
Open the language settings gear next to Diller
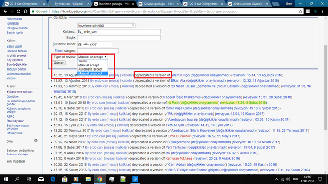(36, 140)
